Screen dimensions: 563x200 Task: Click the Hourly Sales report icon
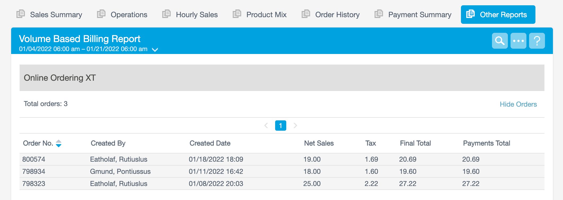point(166,14)
